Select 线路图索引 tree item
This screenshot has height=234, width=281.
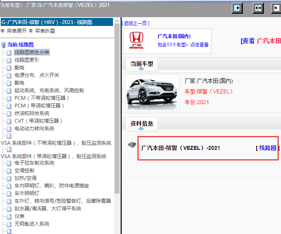point(27,60)
